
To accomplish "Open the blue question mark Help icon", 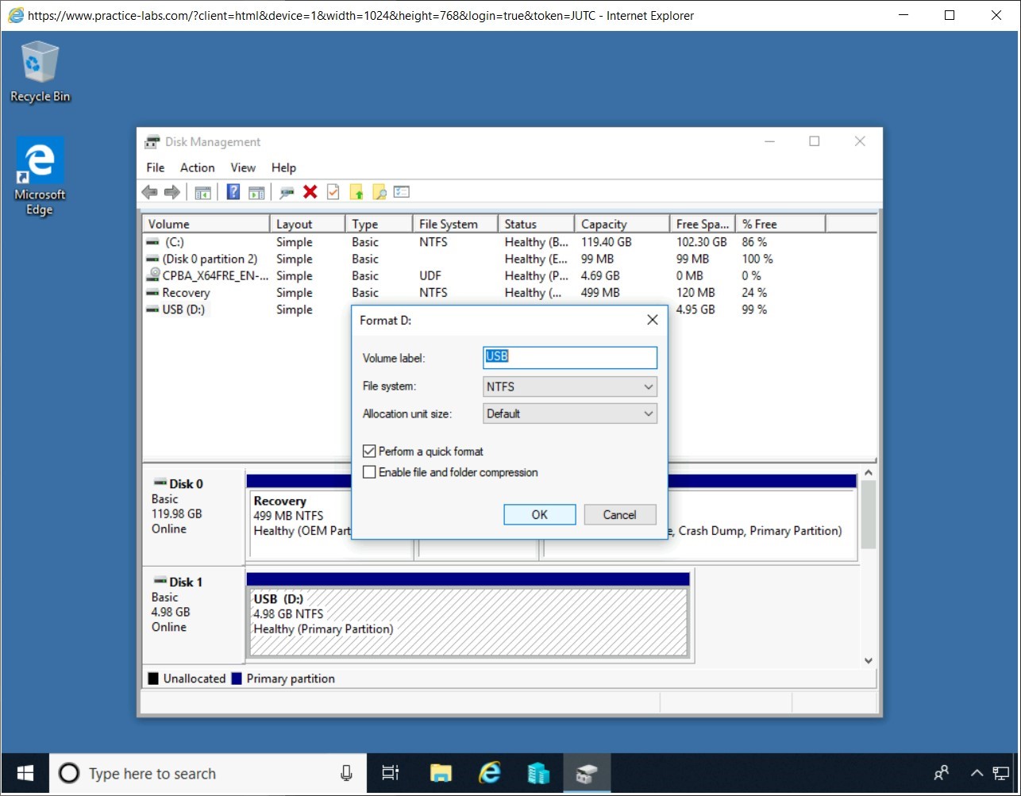I will 233,192.
